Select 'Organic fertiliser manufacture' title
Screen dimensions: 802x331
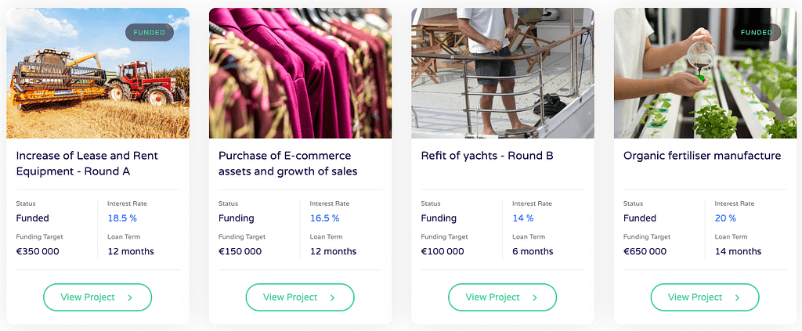pos(702,156)
